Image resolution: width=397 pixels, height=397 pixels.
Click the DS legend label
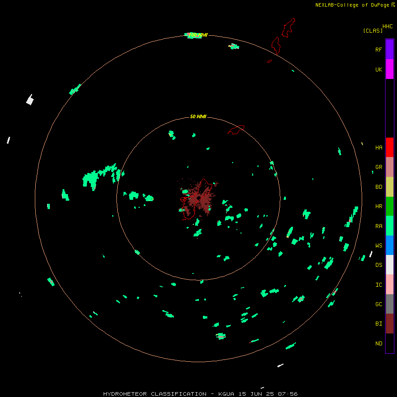pyautogui.click(x=378, y=265)
